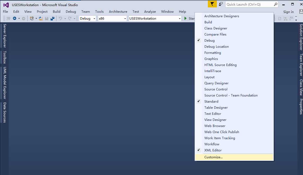Click the Redo icon

click(69, 18)
